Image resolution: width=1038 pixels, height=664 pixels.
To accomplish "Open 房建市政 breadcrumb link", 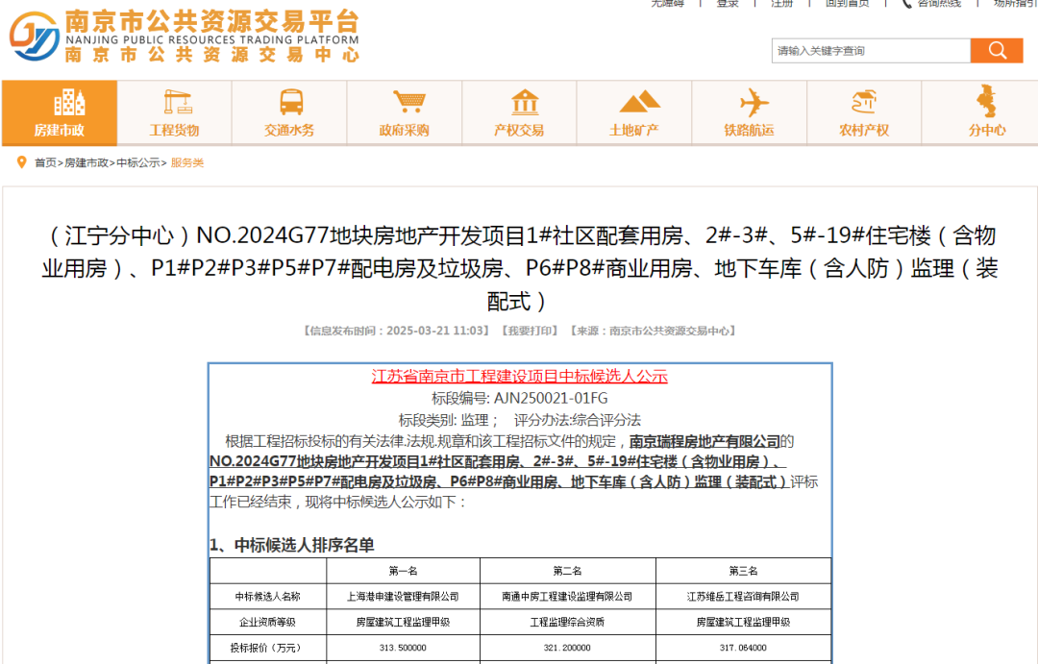I will (x=86, y=162).
